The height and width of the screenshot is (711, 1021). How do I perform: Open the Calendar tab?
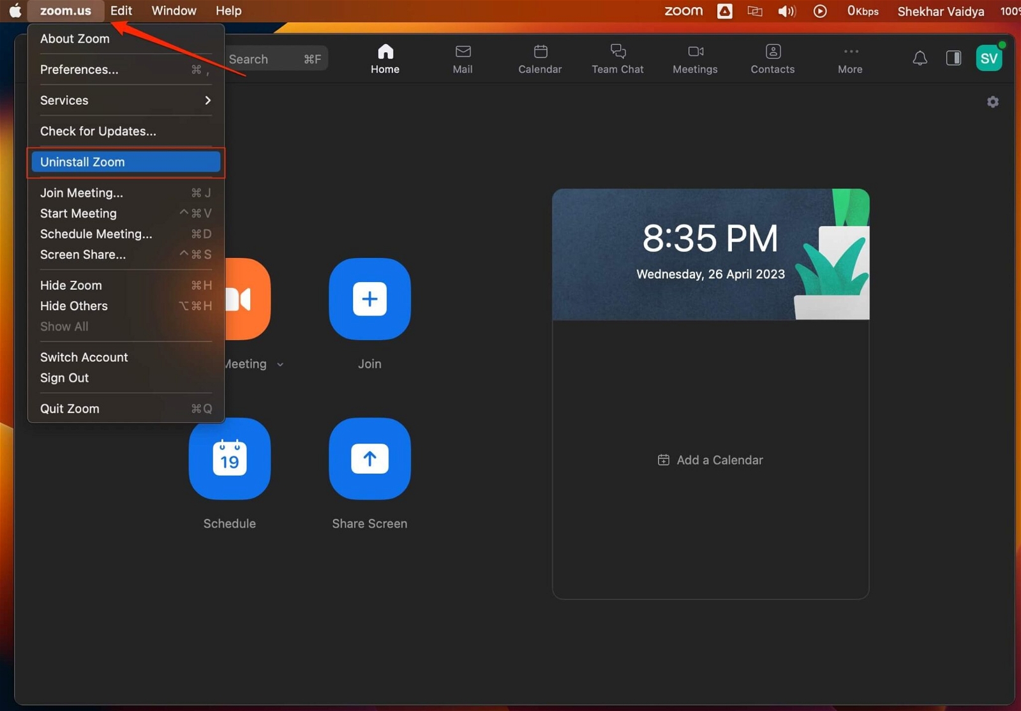point(540,59)
